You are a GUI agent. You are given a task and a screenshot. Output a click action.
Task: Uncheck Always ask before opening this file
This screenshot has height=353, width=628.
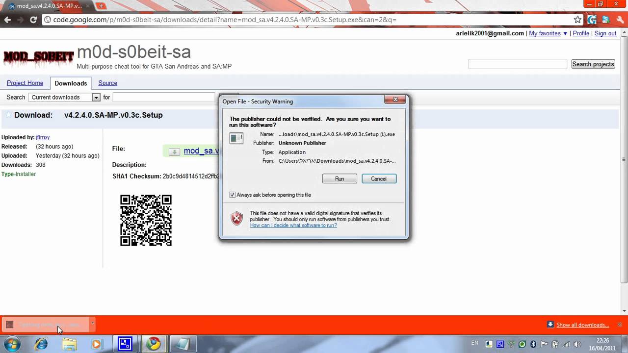click(x=233, y=195)
